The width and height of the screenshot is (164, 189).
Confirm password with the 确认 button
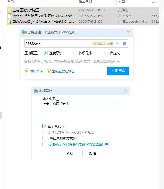(70, 154)
